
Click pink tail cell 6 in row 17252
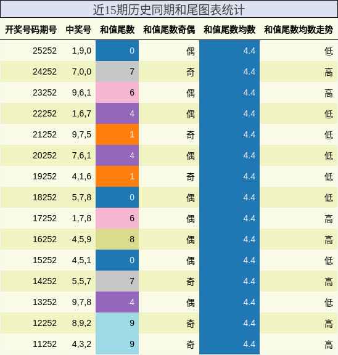click(117, 218)
